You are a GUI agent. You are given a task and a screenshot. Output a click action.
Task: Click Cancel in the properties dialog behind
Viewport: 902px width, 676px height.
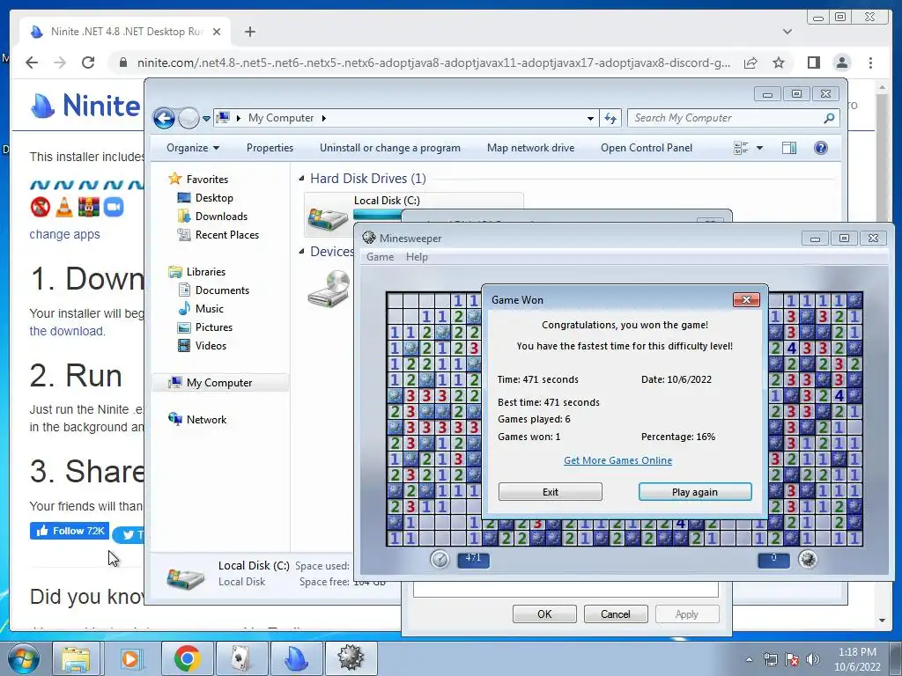point(616,614)
